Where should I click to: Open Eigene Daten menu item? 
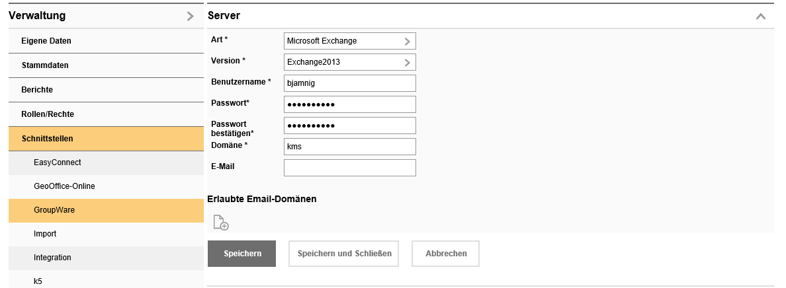(x=46, y=41)
